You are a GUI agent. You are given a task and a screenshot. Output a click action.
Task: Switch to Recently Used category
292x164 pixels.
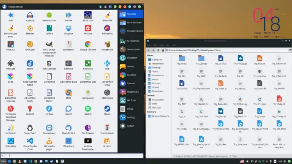pos(131,22)
